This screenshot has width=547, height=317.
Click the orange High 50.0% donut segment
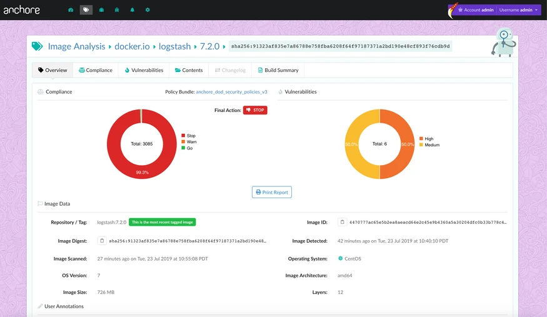click(407, 144)
